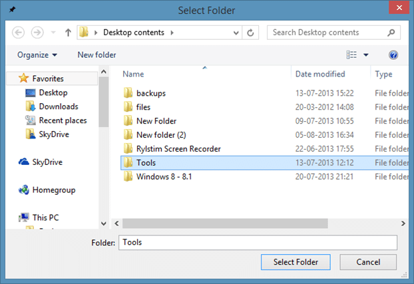
Task: Click the 13-07-2013 15:22 date of backups
Action: pos(324,93)
